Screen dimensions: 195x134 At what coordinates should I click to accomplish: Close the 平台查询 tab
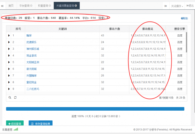click(x=31, y=6)
